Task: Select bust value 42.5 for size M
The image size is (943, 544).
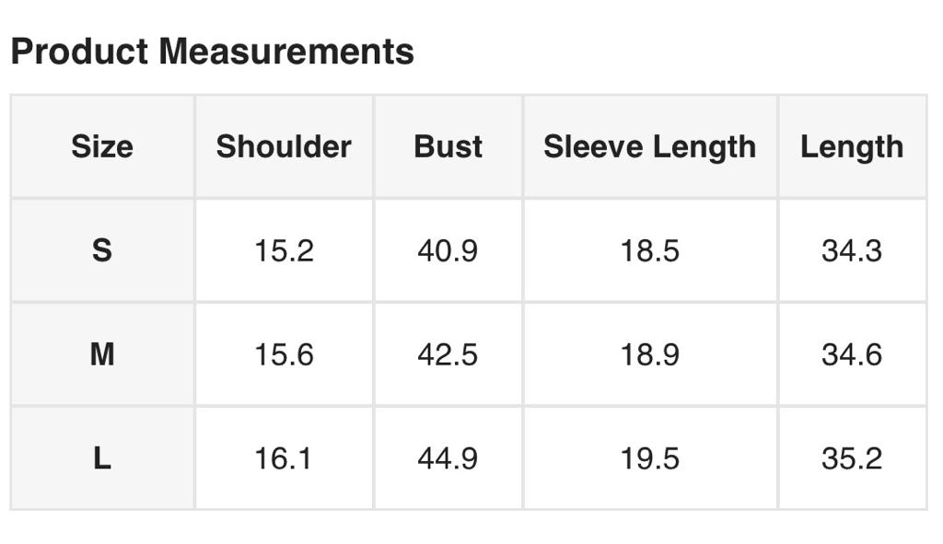Action: (x=448, y=353)
